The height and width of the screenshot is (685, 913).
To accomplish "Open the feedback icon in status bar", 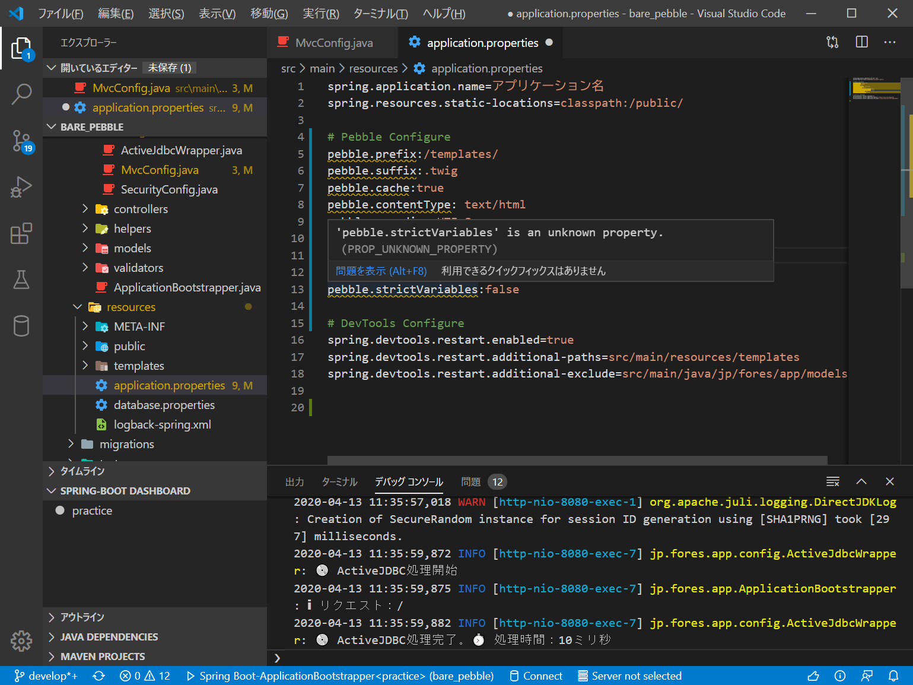I will (867, 676).
